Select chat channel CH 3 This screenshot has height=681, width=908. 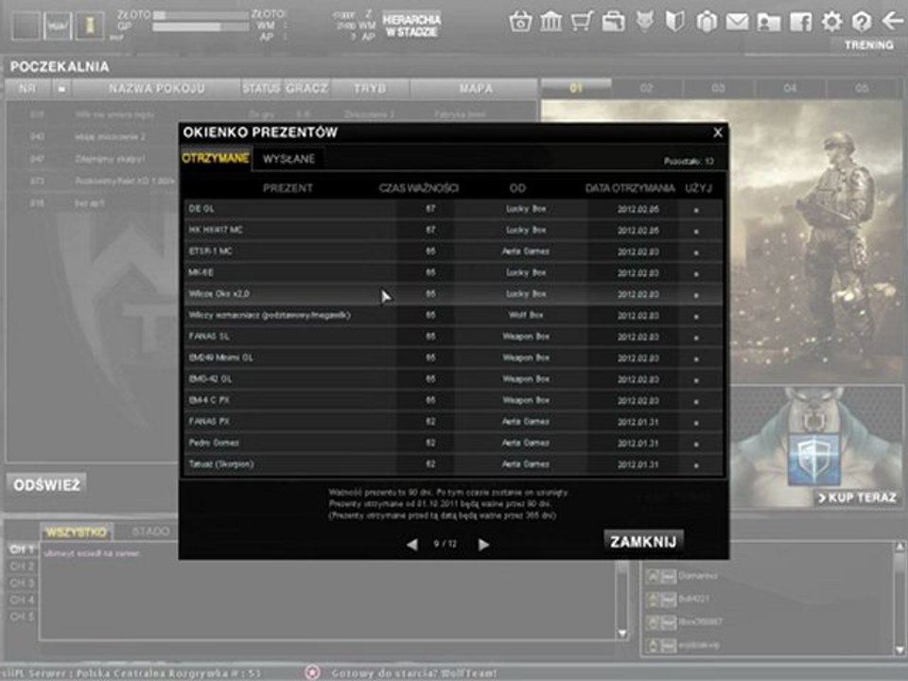pyautogui.click(x=22, y=583)
